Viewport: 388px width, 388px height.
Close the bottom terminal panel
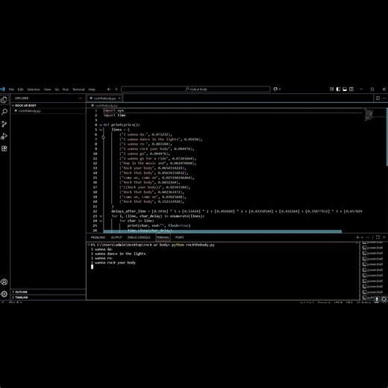pyautogui.click(x=384, y=237)
